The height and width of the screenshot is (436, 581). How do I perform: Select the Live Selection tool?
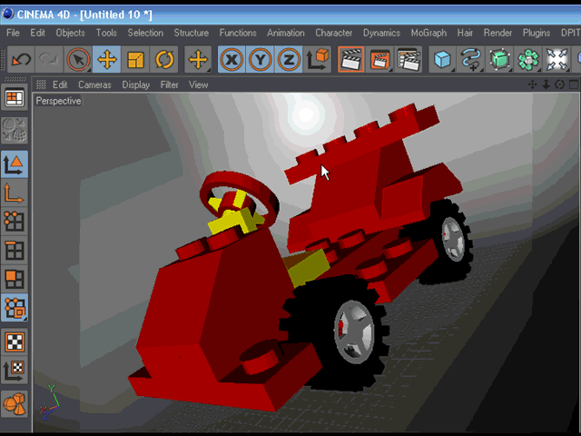click(x=78, y=59)
